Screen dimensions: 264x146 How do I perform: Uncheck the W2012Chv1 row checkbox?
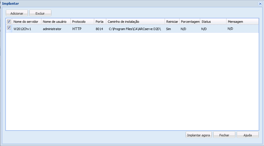(x=9, y=28)
